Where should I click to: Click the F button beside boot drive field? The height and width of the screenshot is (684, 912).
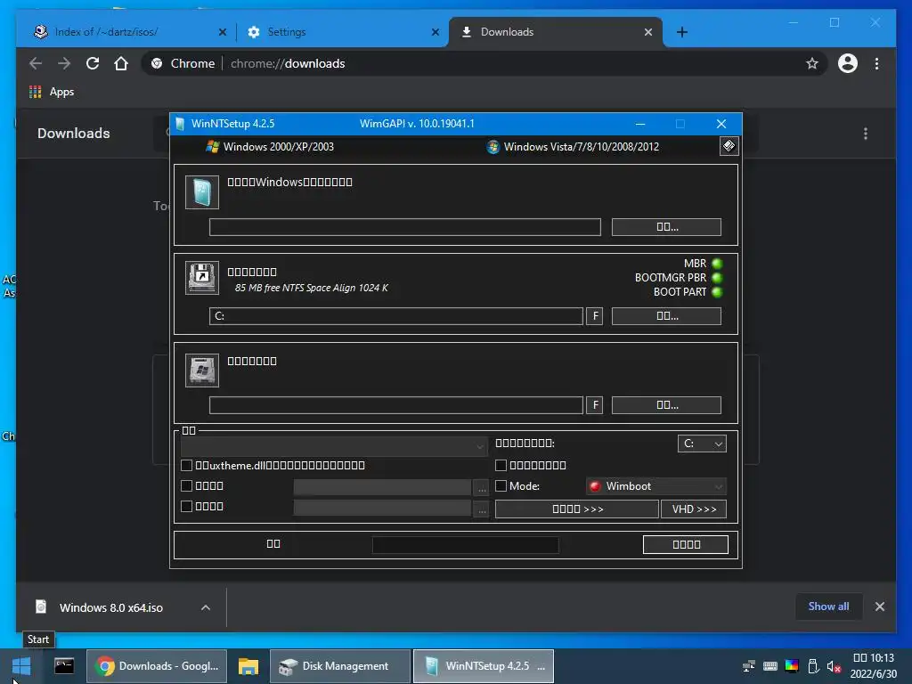(594, 316)
